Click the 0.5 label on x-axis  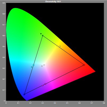[67, 103]
